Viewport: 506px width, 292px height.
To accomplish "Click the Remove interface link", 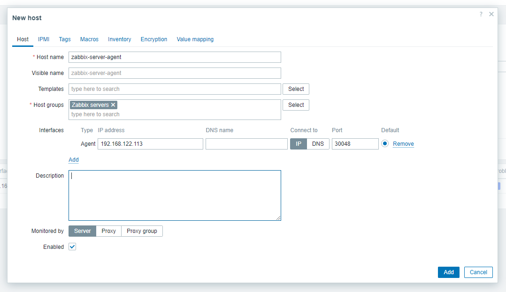I will [403, 144].
